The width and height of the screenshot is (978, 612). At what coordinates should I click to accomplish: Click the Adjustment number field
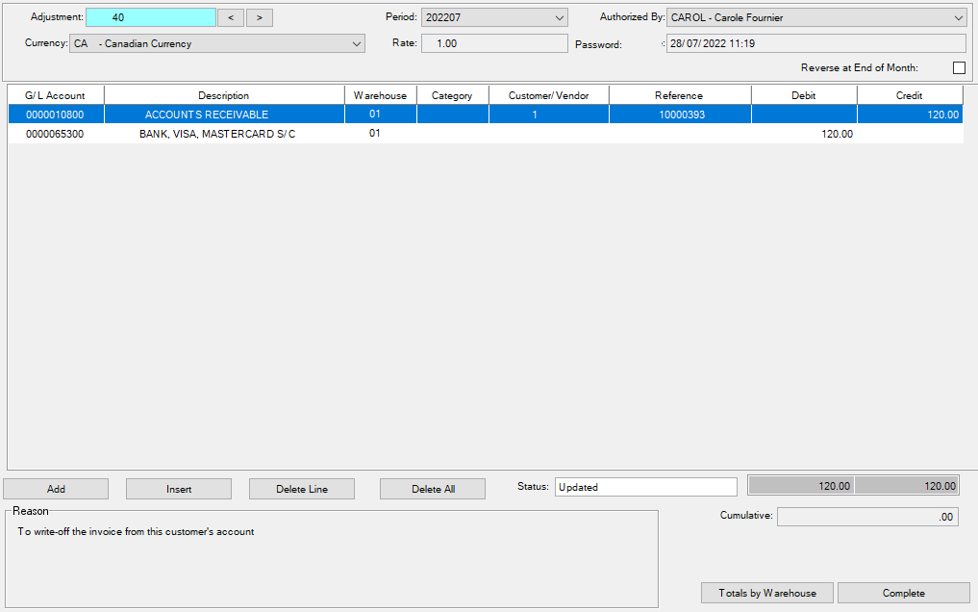[150, 17]
